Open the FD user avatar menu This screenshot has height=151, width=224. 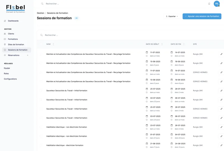click(x=217, y=4)
